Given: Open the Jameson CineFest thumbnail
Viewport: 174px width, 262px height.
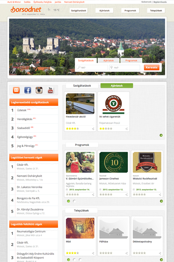Looking at the screenshot, I should (x=113, y=162).
